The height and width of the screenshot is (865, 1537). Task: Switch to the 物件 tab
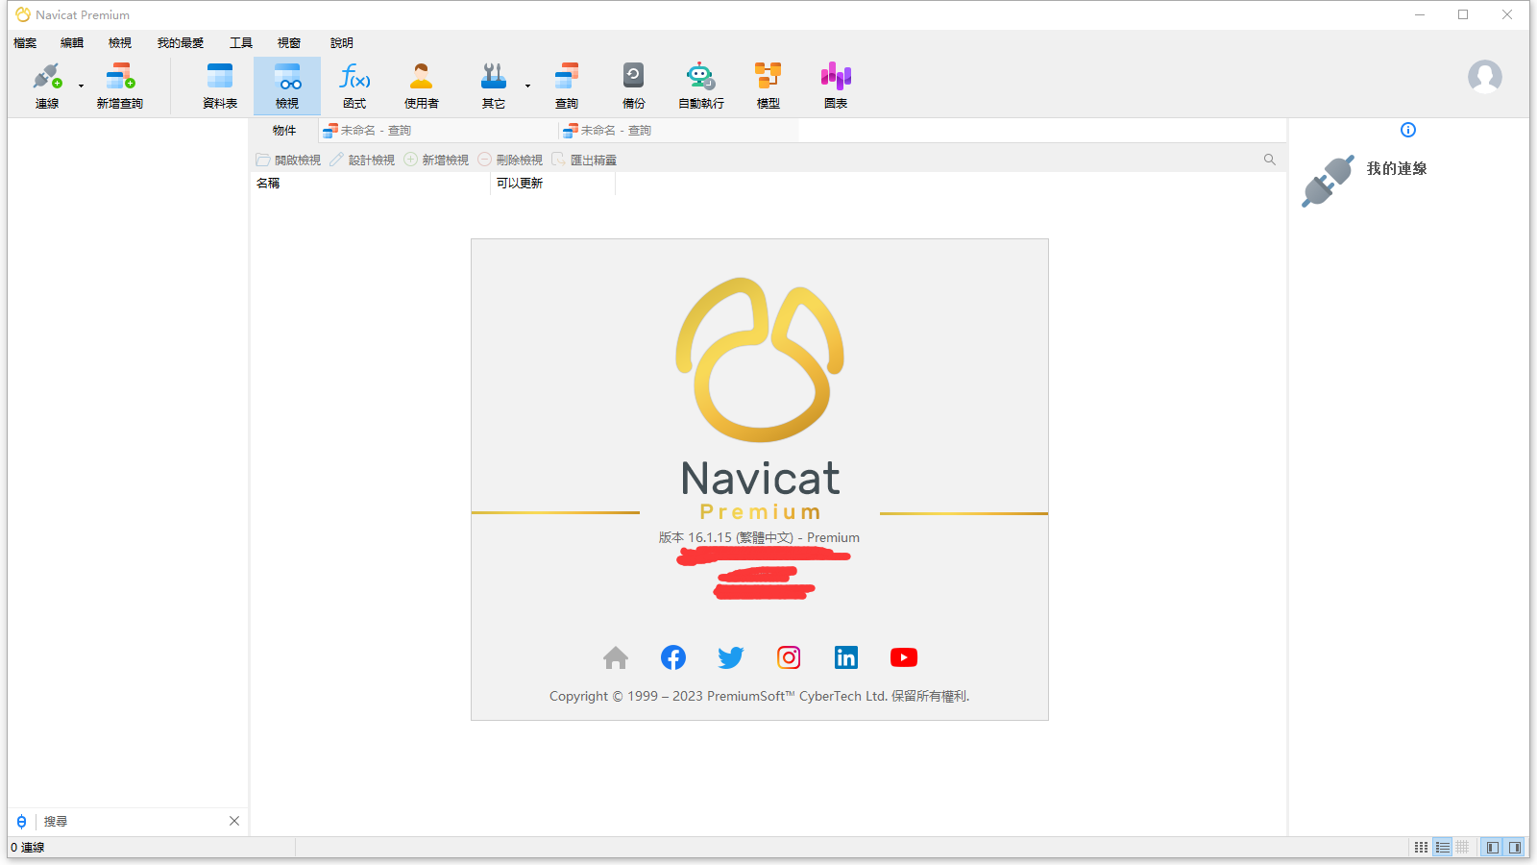click(284, 131)
